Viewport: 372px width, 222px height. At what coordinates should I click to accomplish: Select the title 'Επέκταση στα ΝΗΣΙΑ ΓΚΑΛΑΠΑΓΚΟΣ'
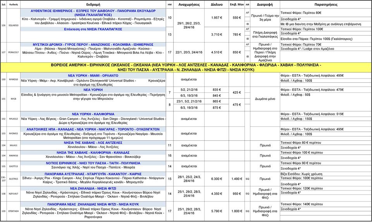[x=93, y=29]
